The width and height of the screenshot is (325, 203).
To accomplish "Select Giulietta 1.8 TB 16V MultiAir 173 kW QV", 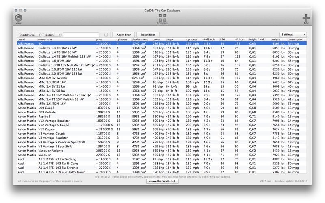I will pos(162,65).
